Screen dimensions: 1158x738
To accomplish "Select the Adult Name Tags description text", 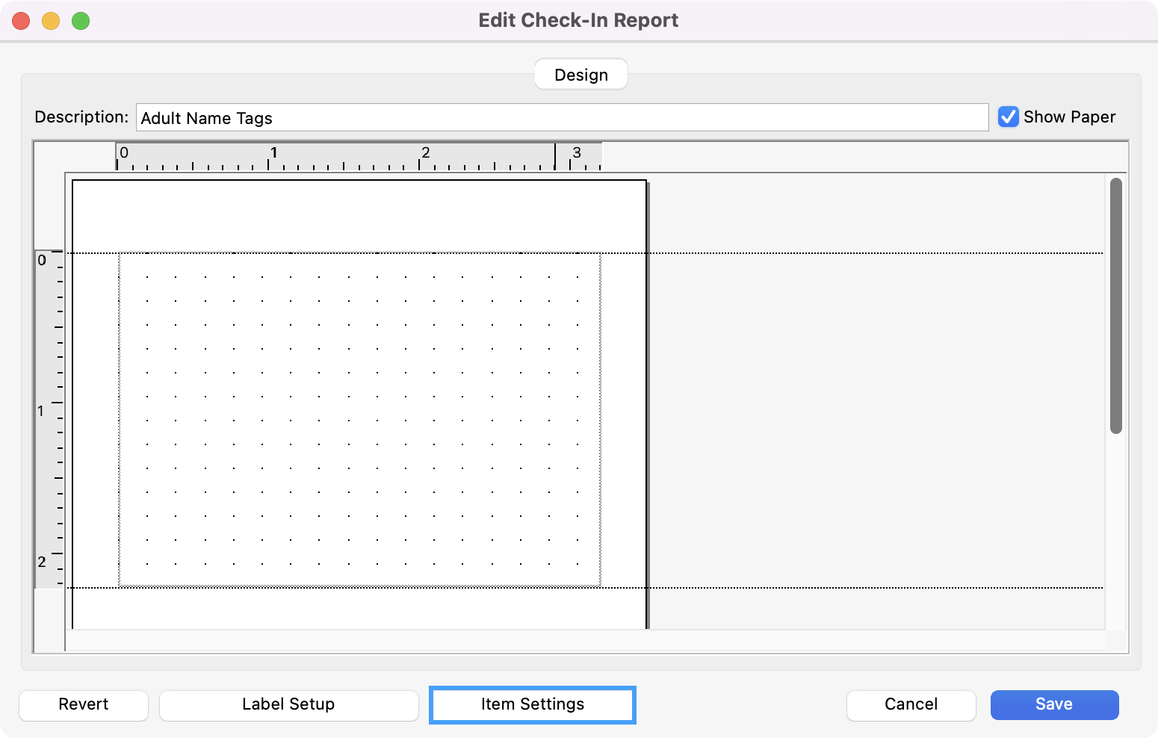I will point(207,117).
